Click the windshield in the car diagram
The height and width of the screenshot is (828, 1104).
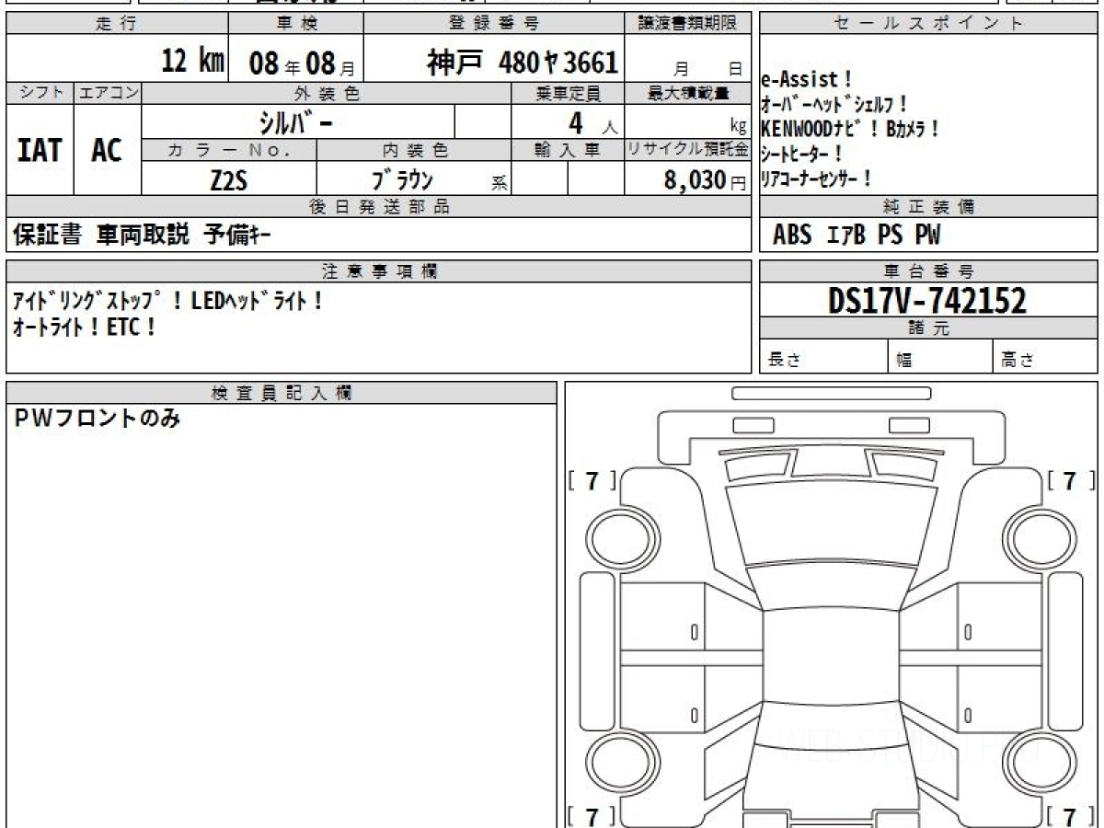pos(830,523)
